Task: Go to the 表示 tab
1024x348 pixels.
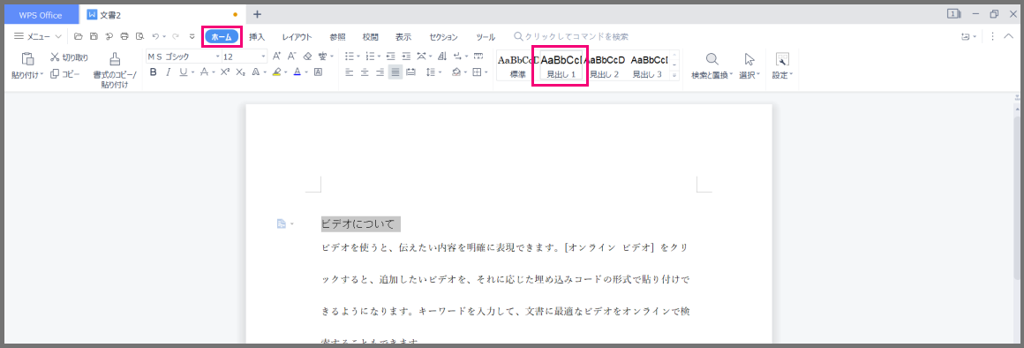Action: 403,37
